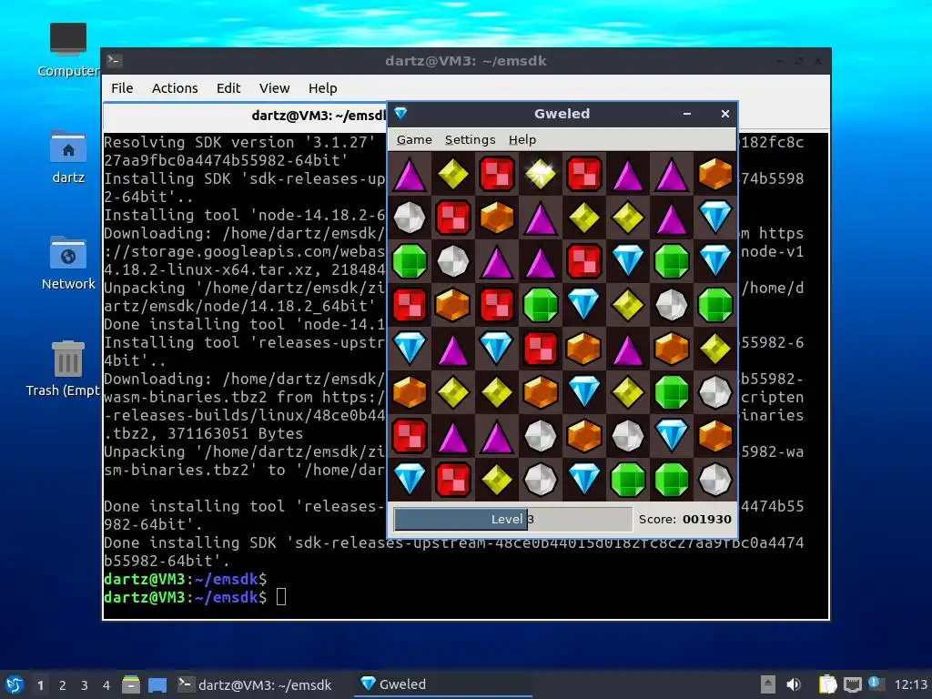Close the Gweled window
Screen dimensions: 932x699
pos(725,114)
